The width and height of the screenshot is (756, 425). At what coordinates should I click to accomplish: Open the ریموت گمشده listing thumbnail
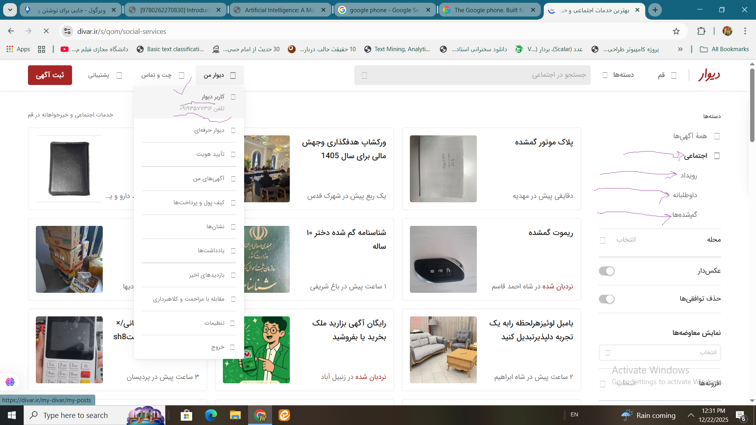[443, 259]
